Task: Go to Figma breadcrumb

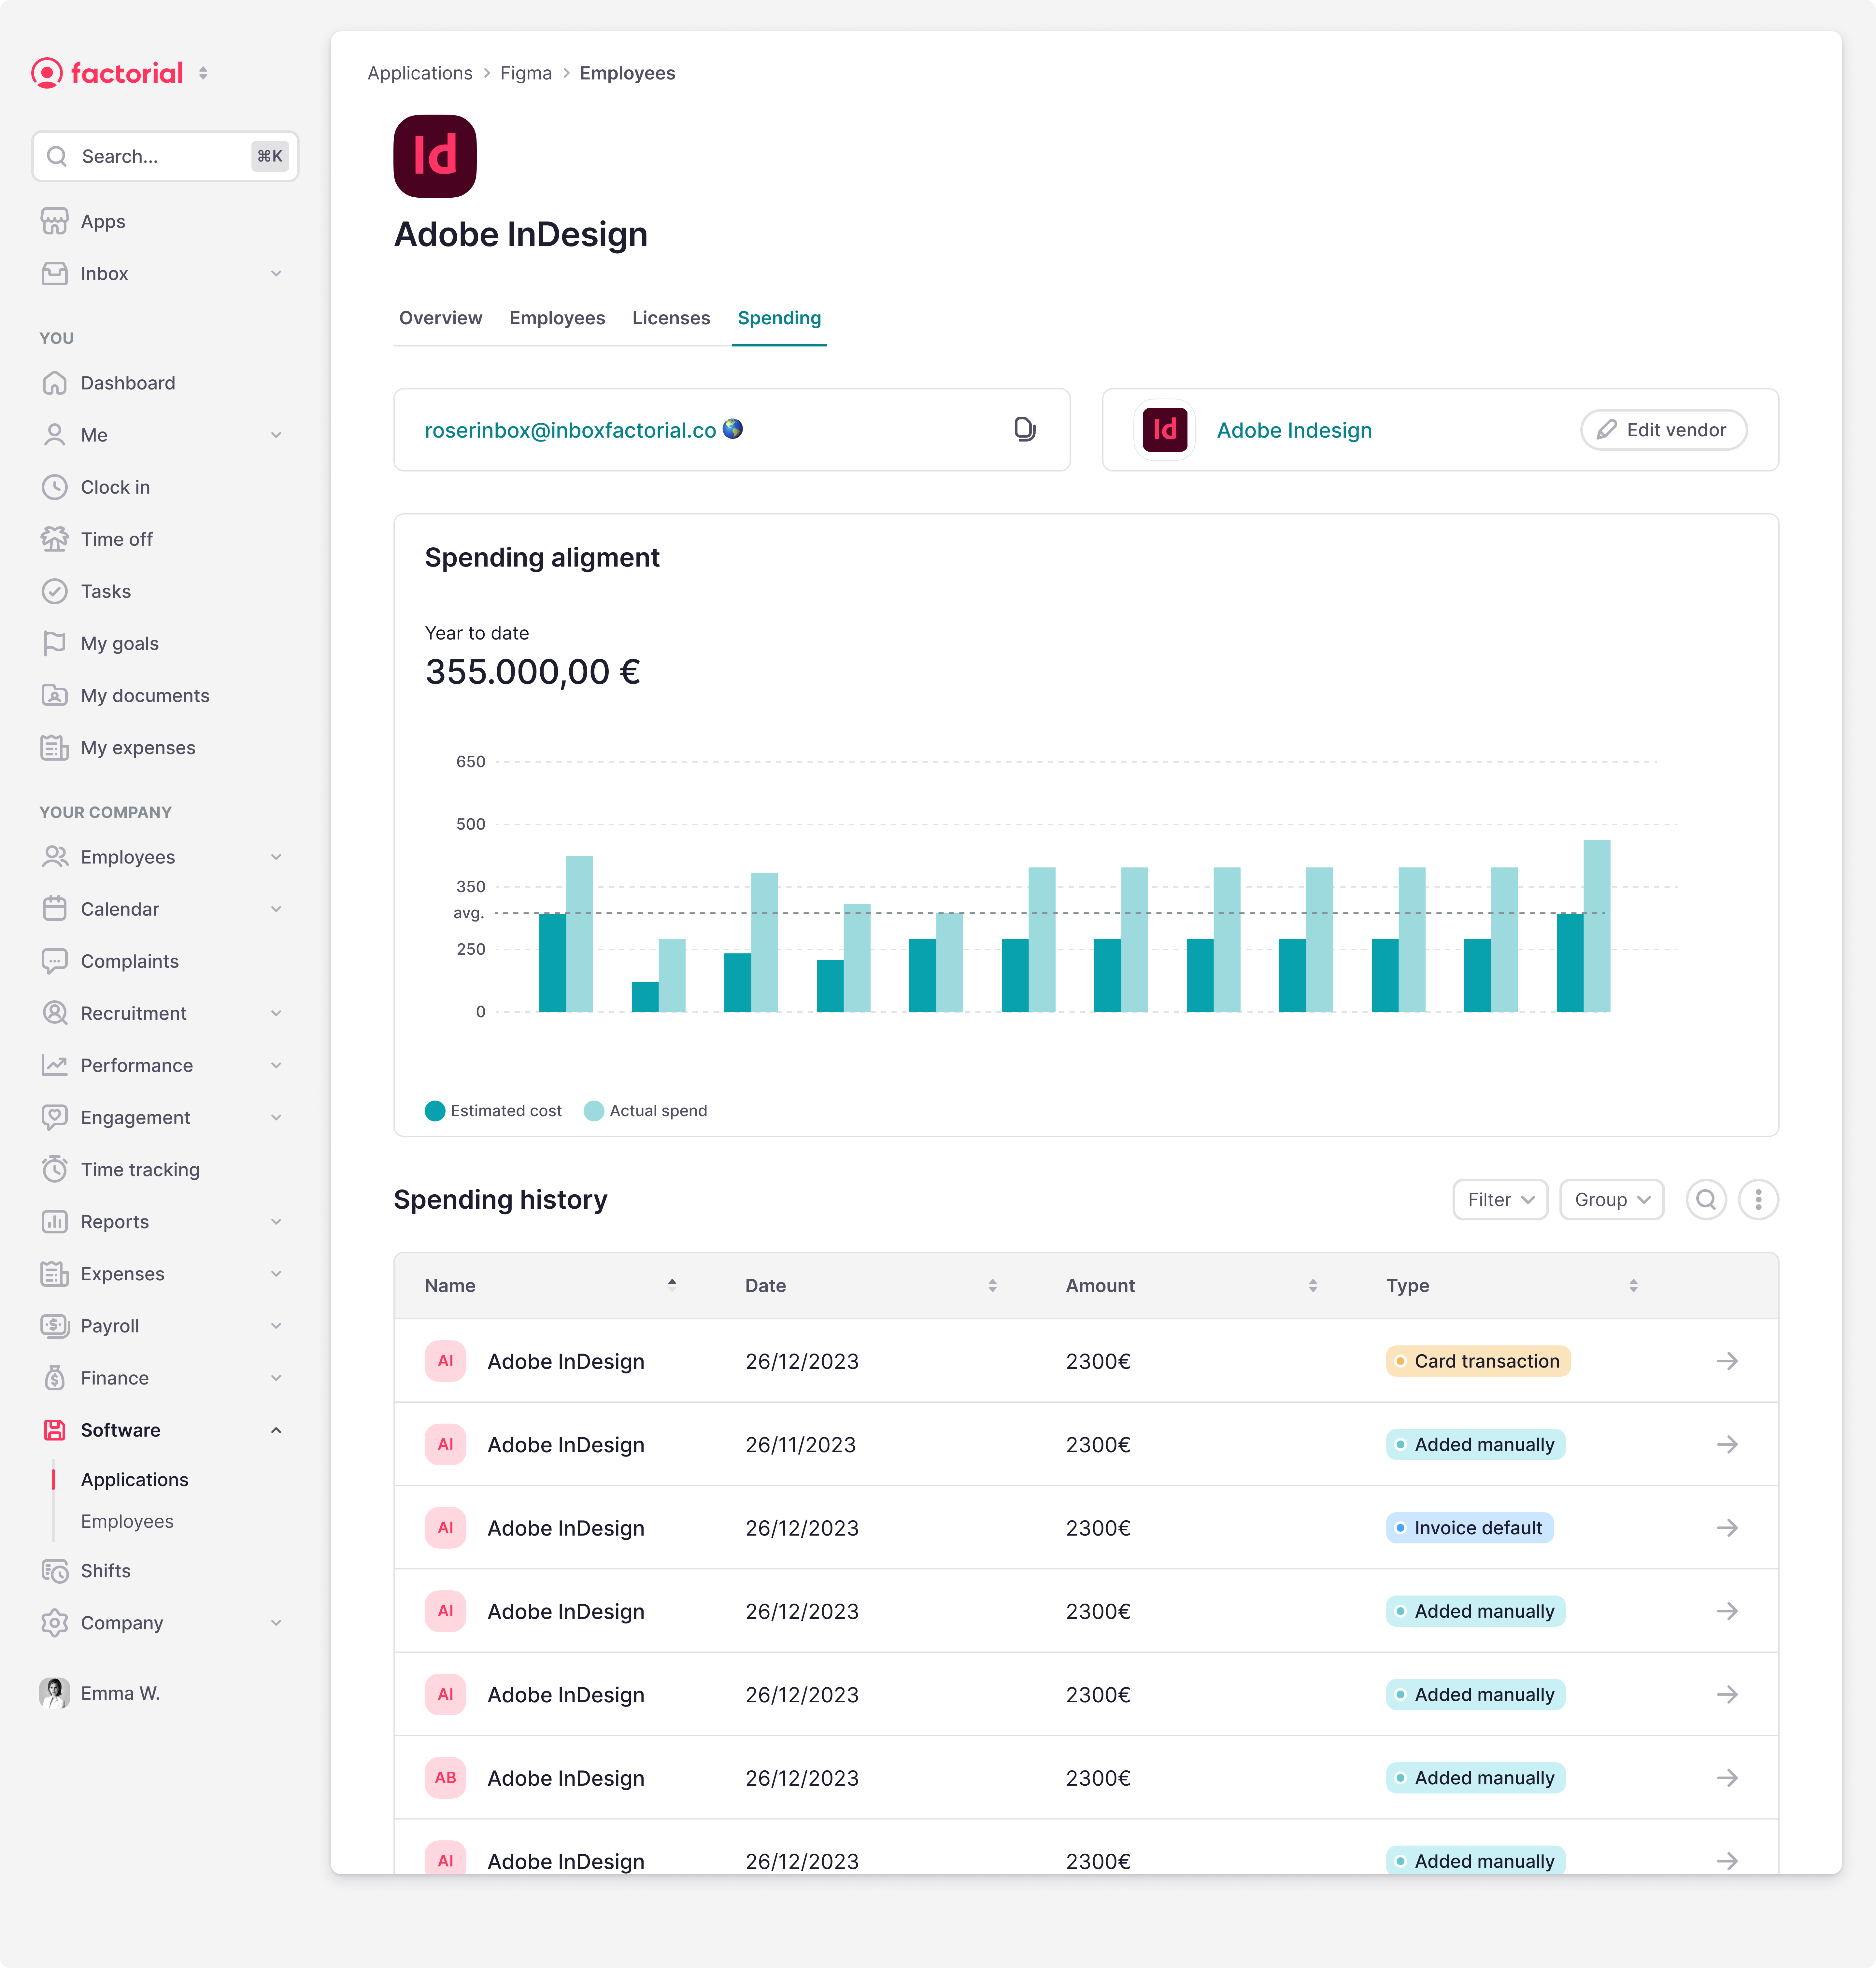Action: pos(526,73)
